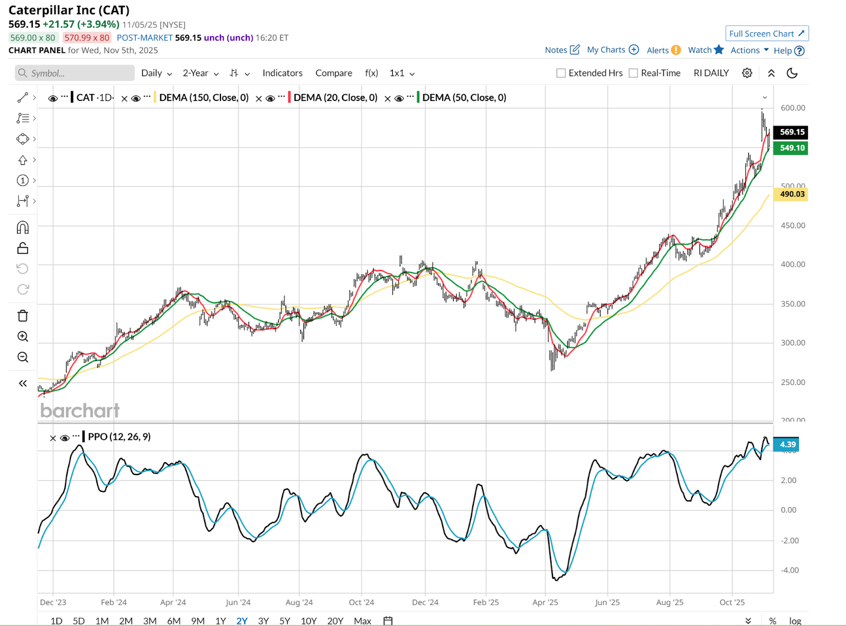
Task: Open the Indicators menu
Action: click(282, 73)
